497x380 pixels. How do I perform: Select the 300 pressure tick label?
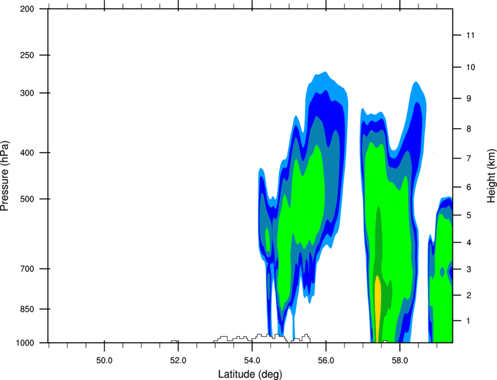(27, 93)
